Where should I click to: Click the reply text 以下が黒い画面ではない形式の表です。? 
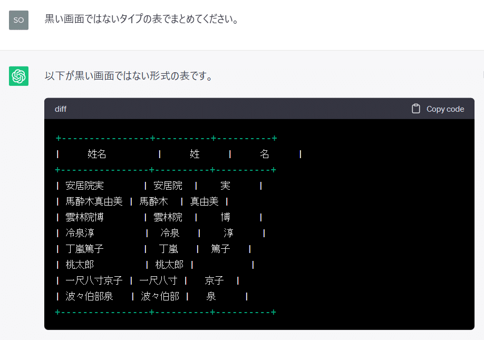pos(129,75)
